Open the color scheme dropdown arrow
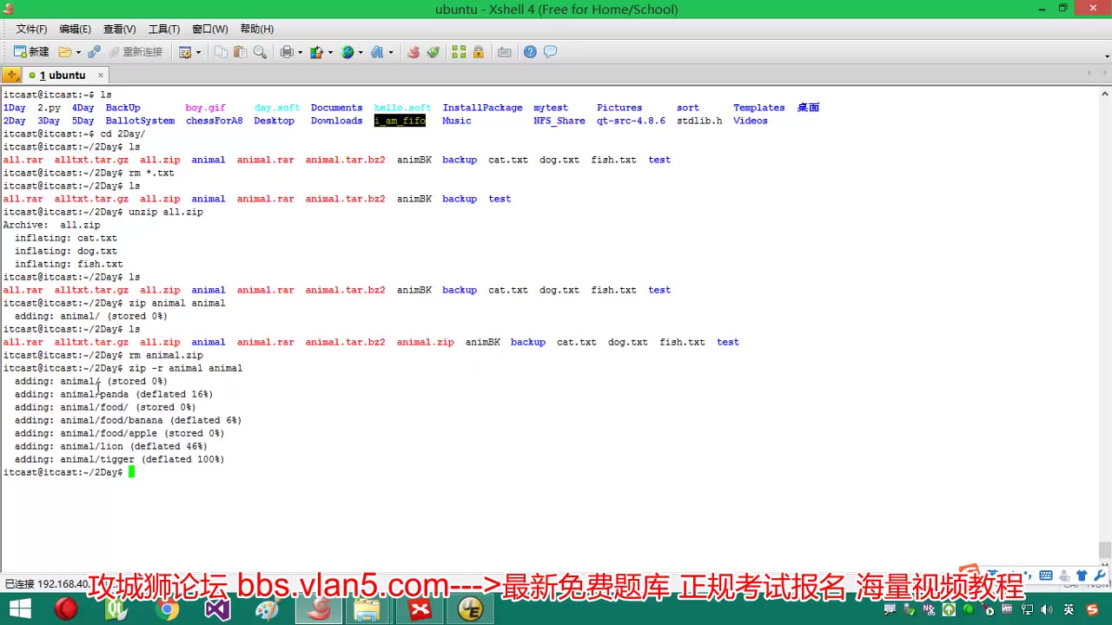 (329, 52)
